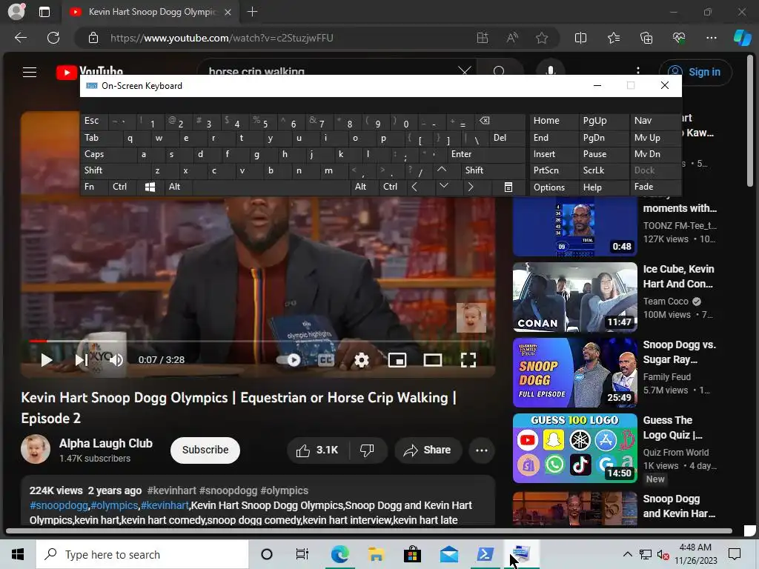Click the context menu key on keyboard
This screenshot has width=759, height=569.
[508, 187]
